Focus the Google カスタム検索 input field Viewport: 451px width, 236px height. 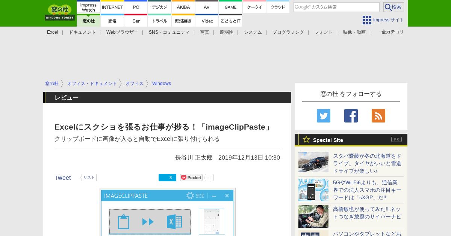pos(336,7)
